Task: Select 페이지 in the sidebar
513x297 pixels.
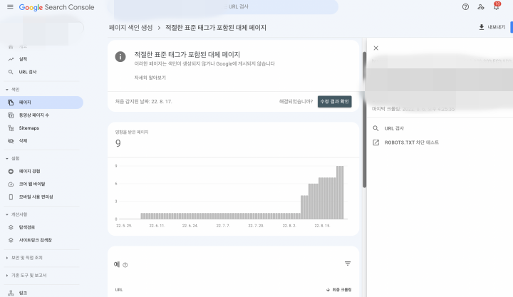Action: pyautogui.click(x=41, y=103)
